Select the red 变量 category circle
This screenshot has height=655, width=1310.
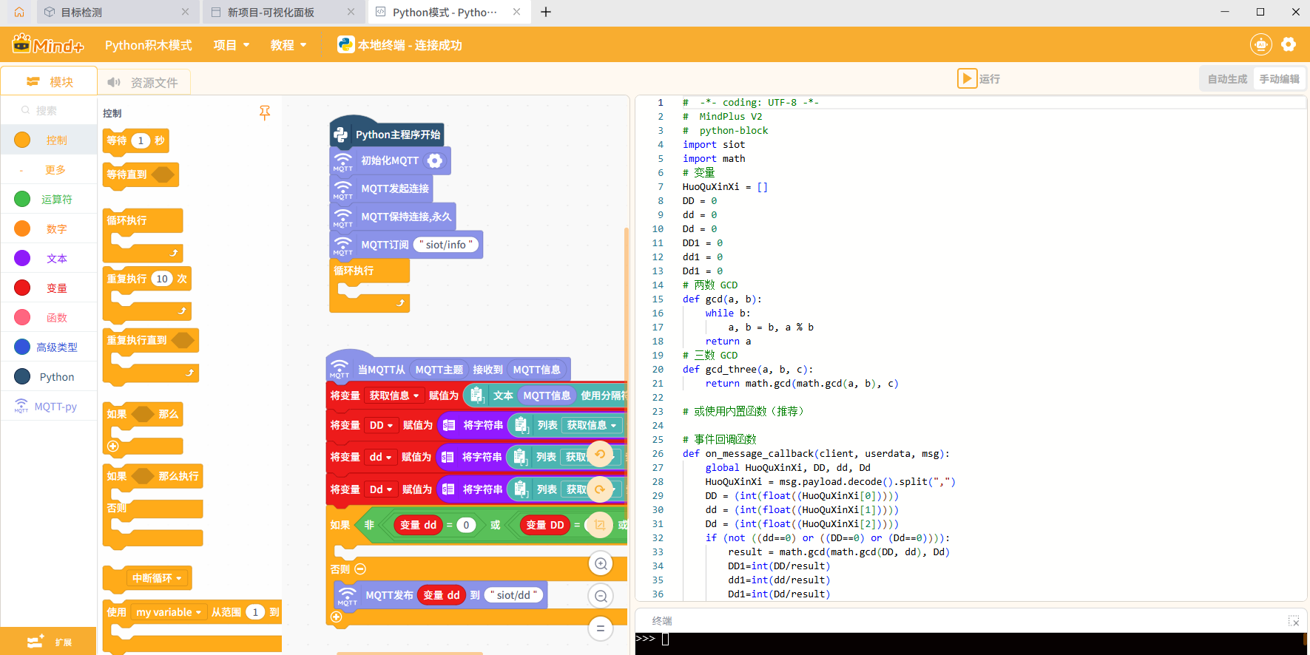(22, 288)
